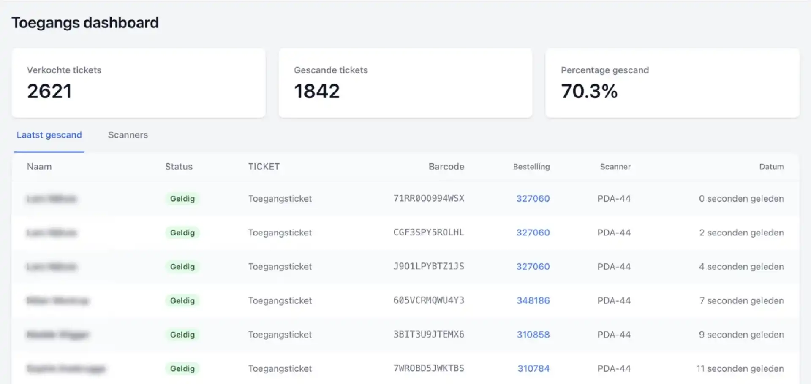
Task: Click the Naam column header
Action: pyautogui.click(x=39, y=167)
